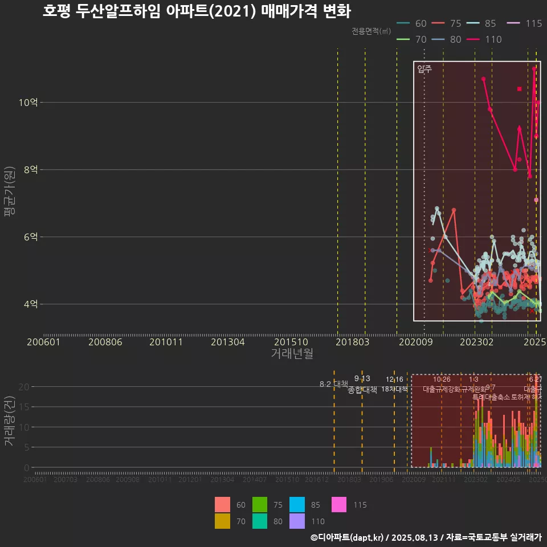The height and width of the screenshot is (547, 547).
Task: Click 201201 on the volume chart x-axis
Action: click(x=190, y=480)
